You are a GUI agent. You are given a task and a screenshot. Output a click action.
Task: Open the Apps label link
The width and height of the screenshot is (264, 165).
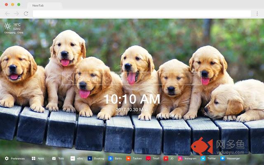click(41, 158)
